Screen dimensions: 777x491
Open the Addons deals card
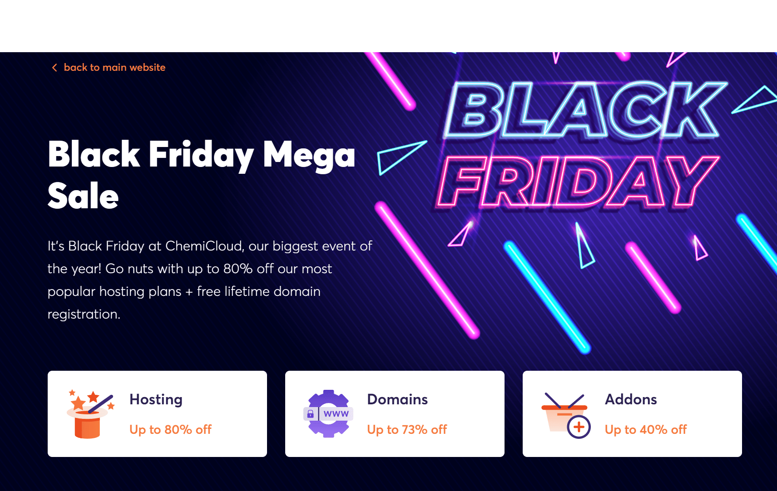[632, 413]
